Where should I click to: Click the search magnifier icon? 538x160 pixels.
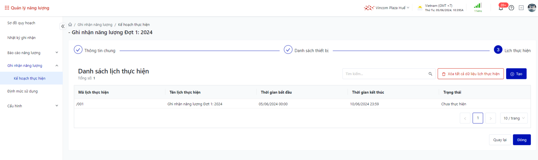pyautogui.click(x=430, y=74)
